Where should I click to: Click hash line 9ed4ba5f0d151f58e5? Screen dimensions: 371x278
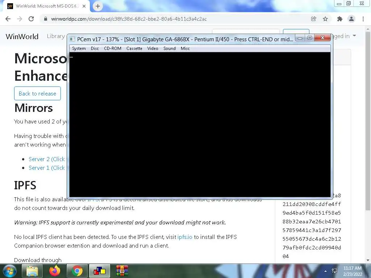312,213
